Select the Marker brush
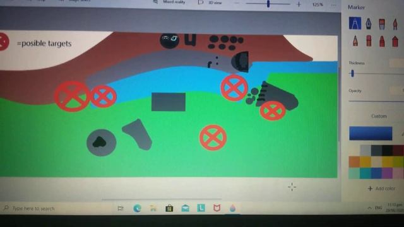This screenshot has height=227, width=404. [355, 23]
